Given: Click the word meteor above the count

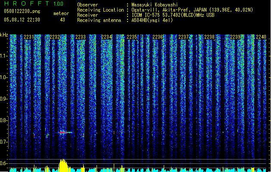Looking at the screenshot, I should coord(61,13).
